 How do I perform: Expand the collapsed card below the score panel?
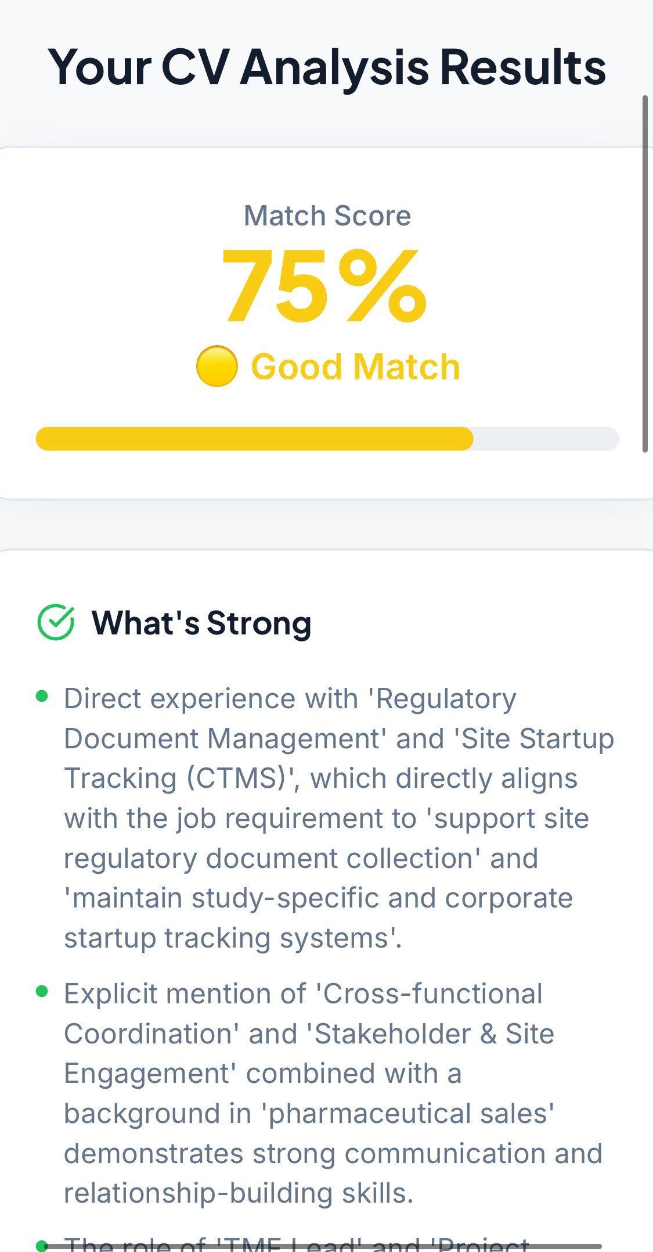tap(326, 523)
